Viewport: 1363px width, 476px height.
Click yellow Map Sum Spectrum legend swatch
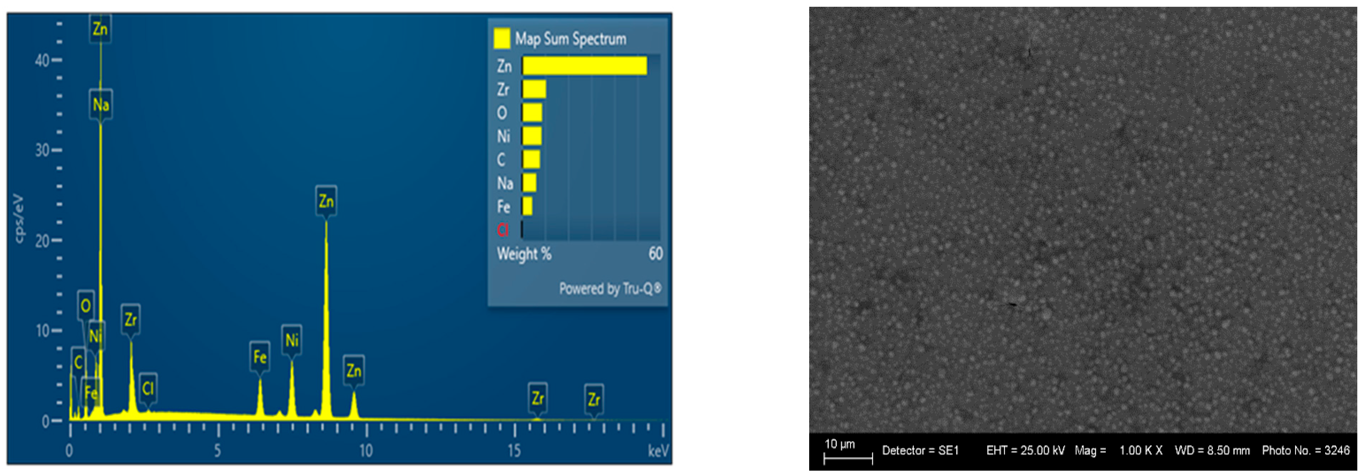click(501, 39)
